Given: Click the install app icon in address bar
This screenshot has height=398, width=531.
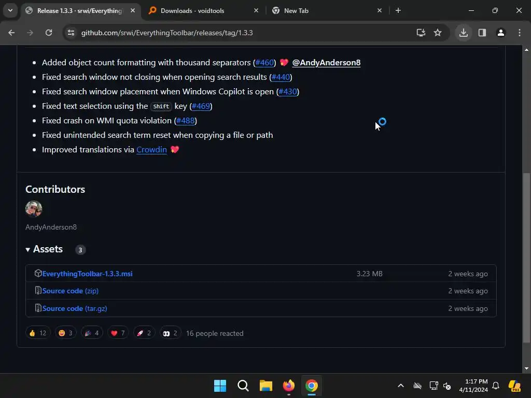Looking at the screenshot, I should (x=421, y=33).
